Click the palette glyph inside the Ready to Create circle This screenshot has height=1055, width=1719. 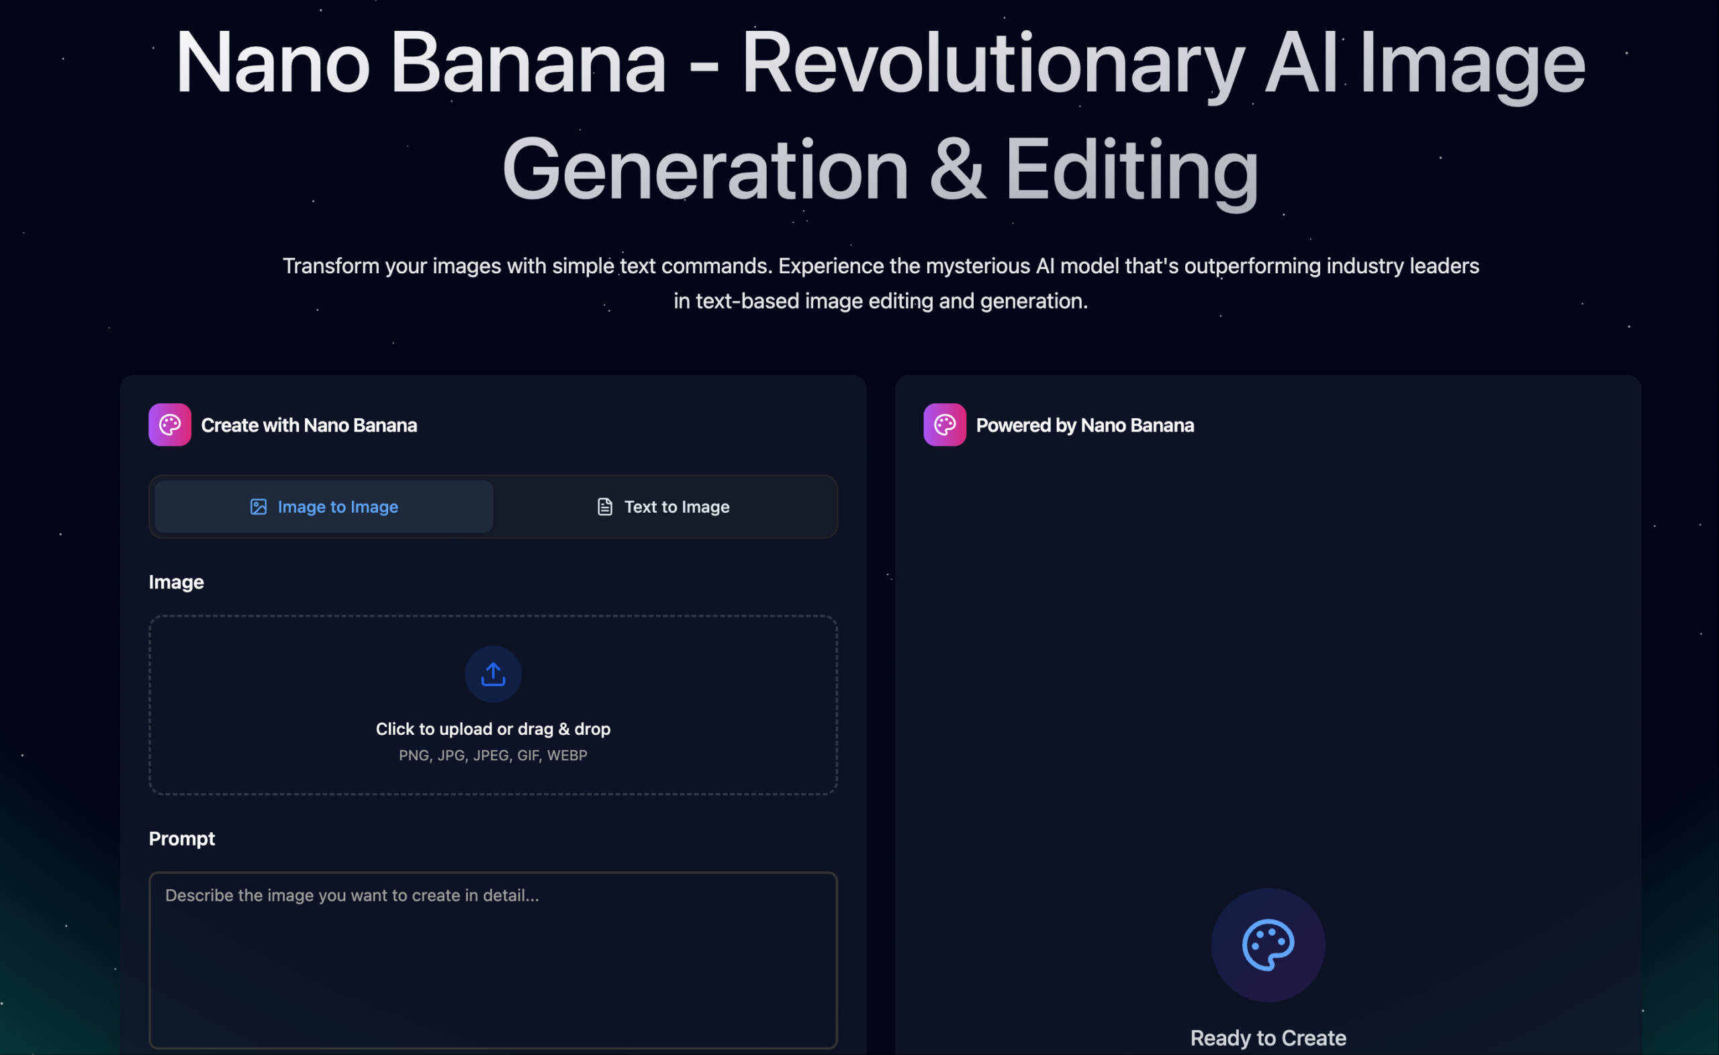(1268, 946)
